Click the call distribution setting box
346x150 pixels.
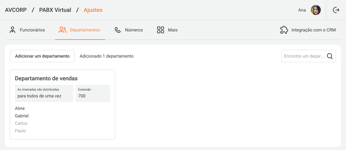tap(44, 93)
